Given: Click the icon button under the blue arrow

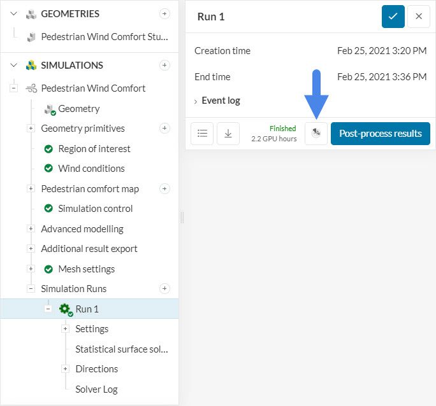Looking at the screenshot, I should (x=316, y=134).
